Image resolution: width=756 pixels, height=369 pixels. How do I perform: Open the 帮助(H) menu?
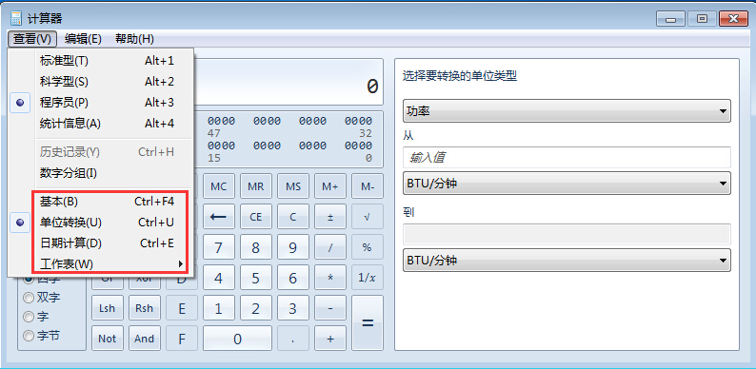point(134,39)
